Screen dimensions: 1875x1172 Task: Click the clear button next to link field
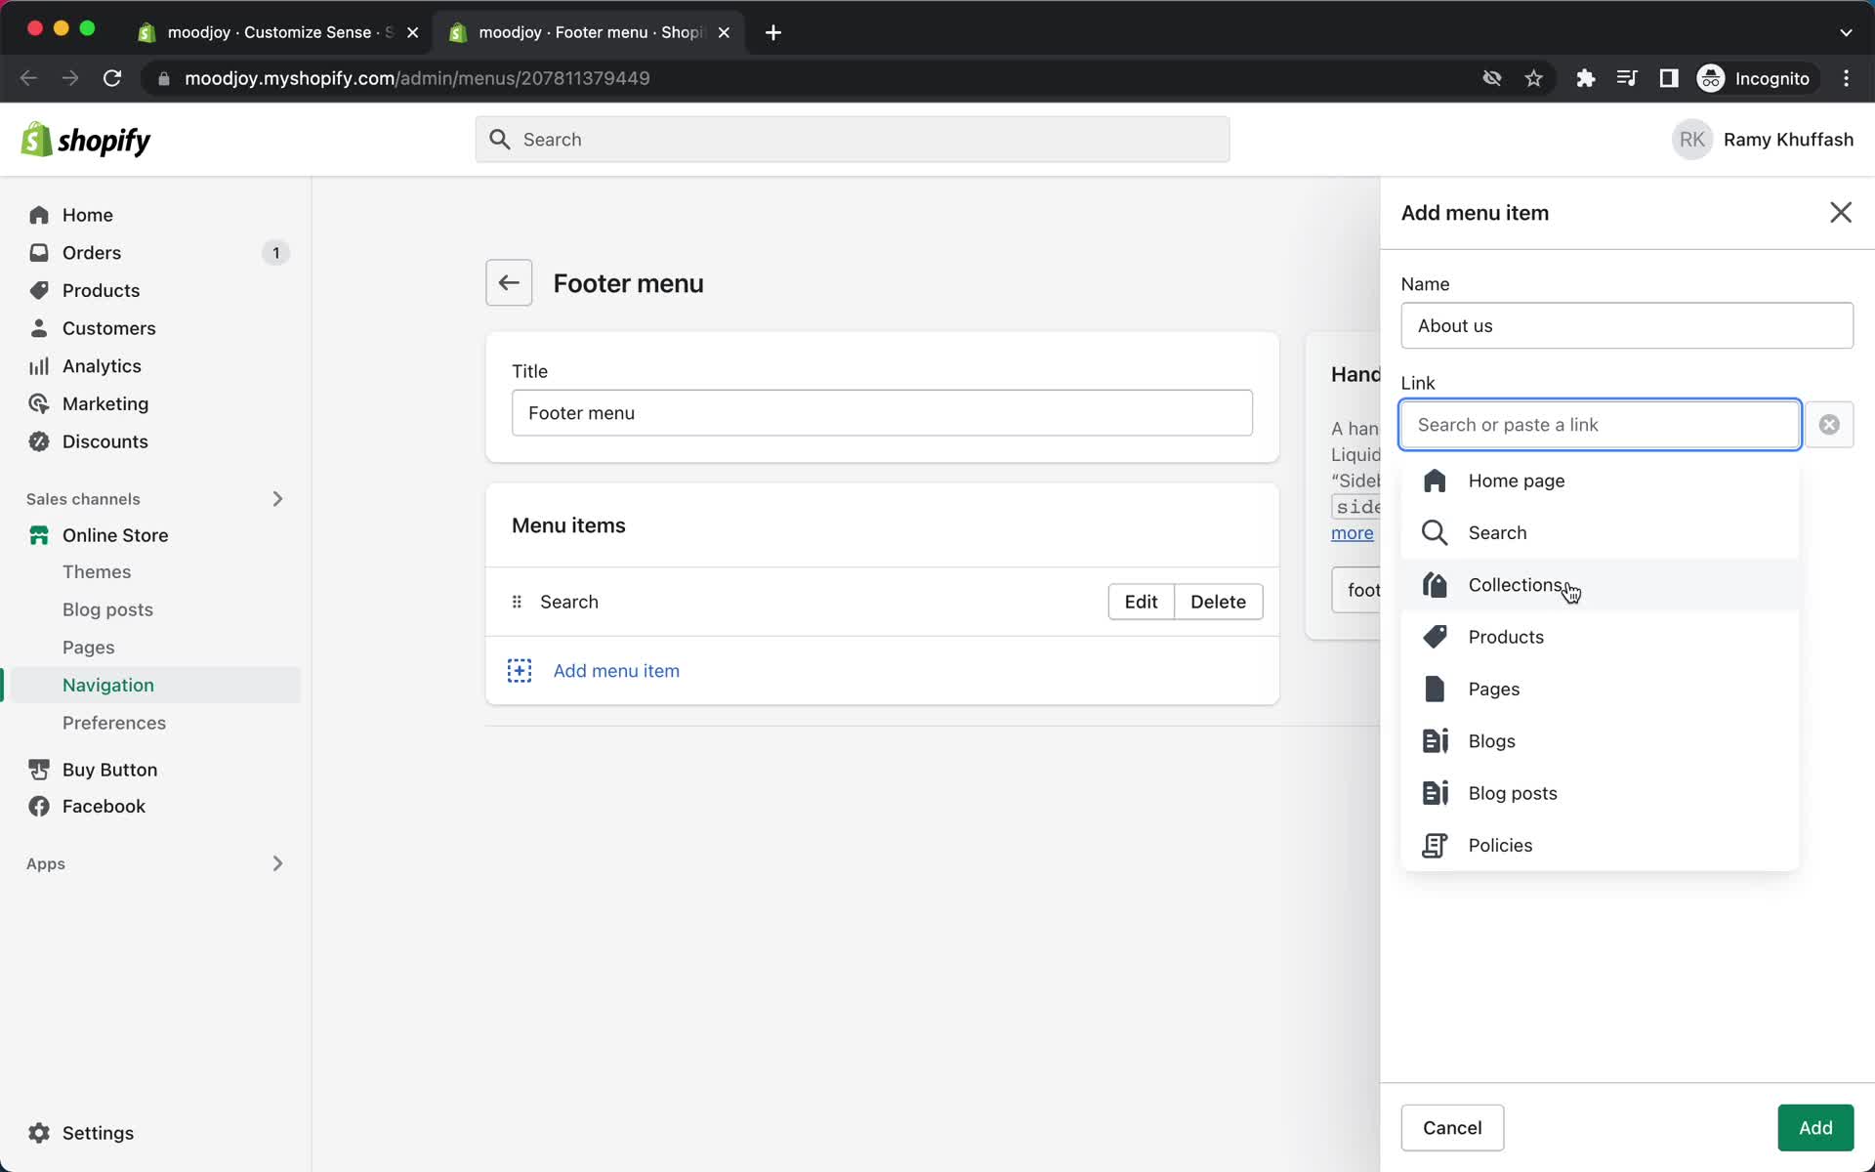pos(1830,424)
